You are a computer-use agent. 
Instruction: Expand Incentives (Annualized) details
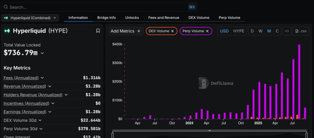click(53, 103)
